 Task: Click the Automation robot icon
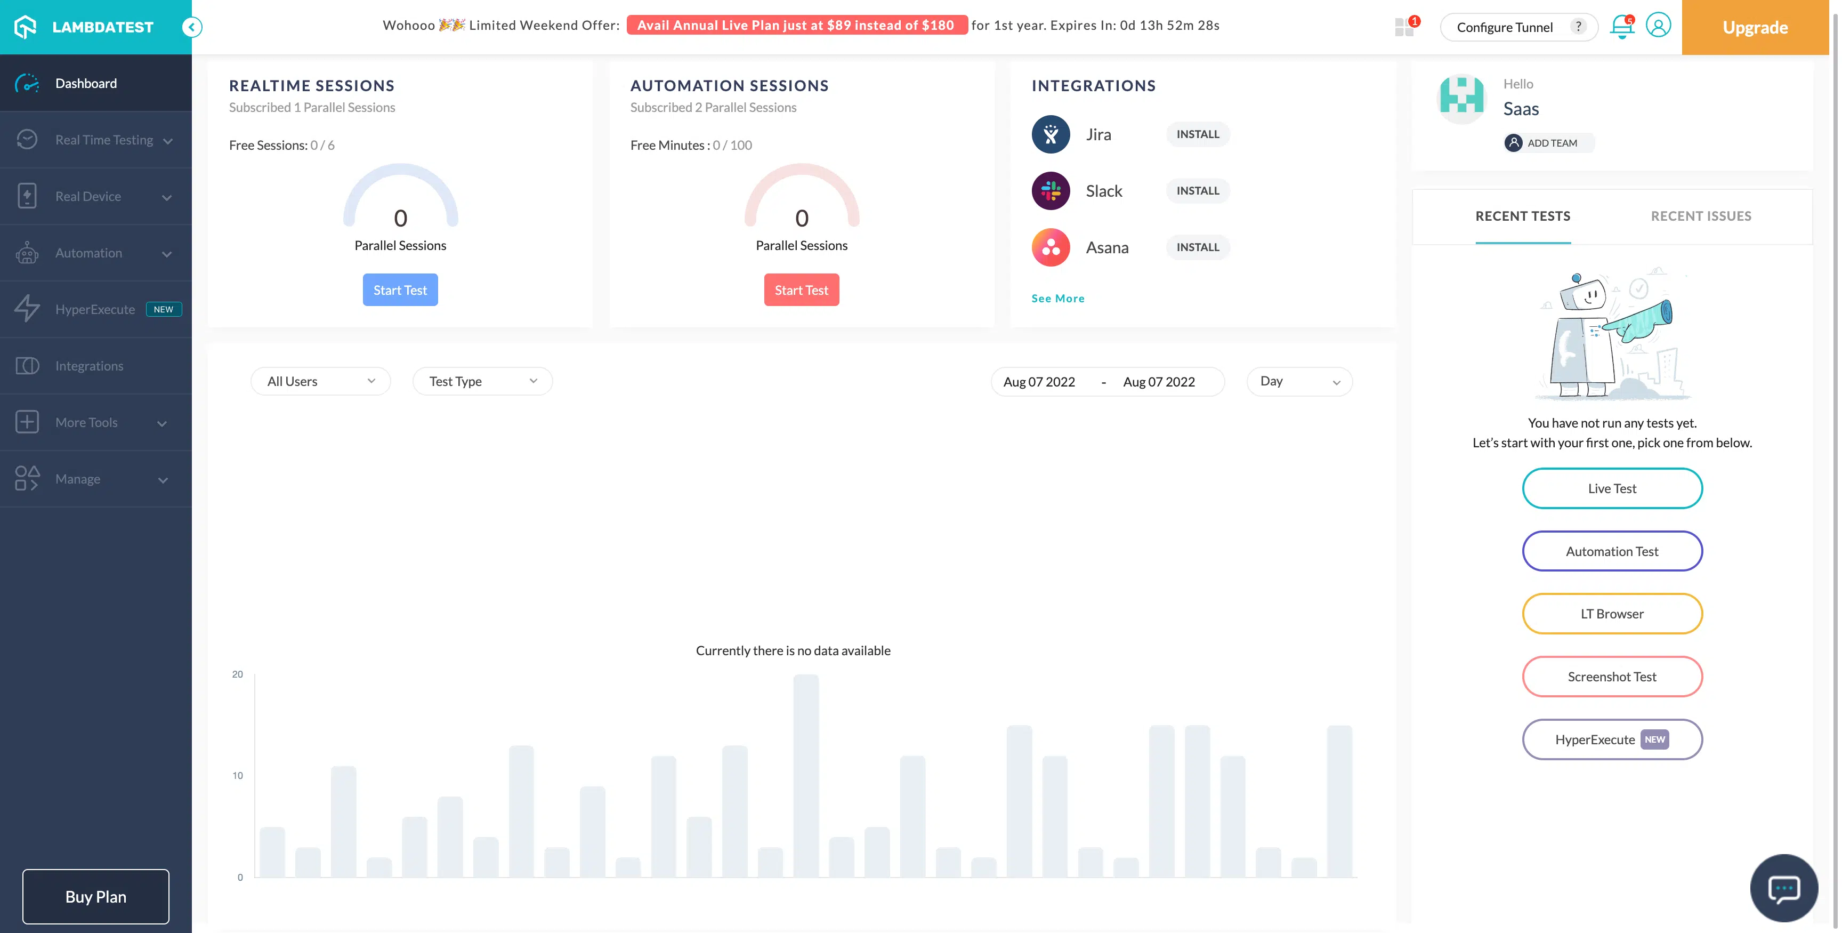27,253
